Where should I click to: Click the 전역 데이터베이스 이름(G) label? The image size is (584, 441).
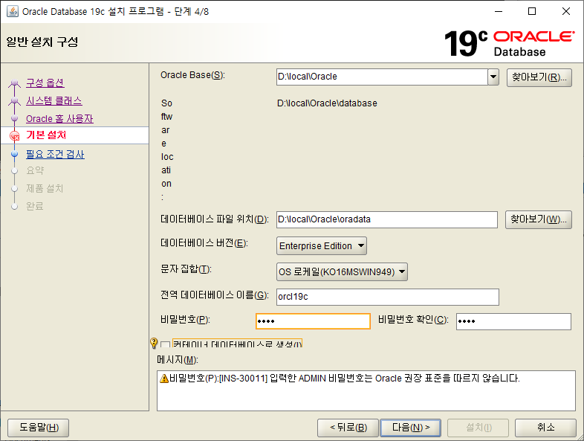(215, 295)
